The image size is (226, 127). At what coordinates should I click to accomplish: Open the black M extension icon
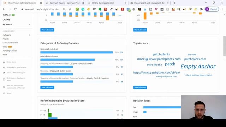pos(162,9)
